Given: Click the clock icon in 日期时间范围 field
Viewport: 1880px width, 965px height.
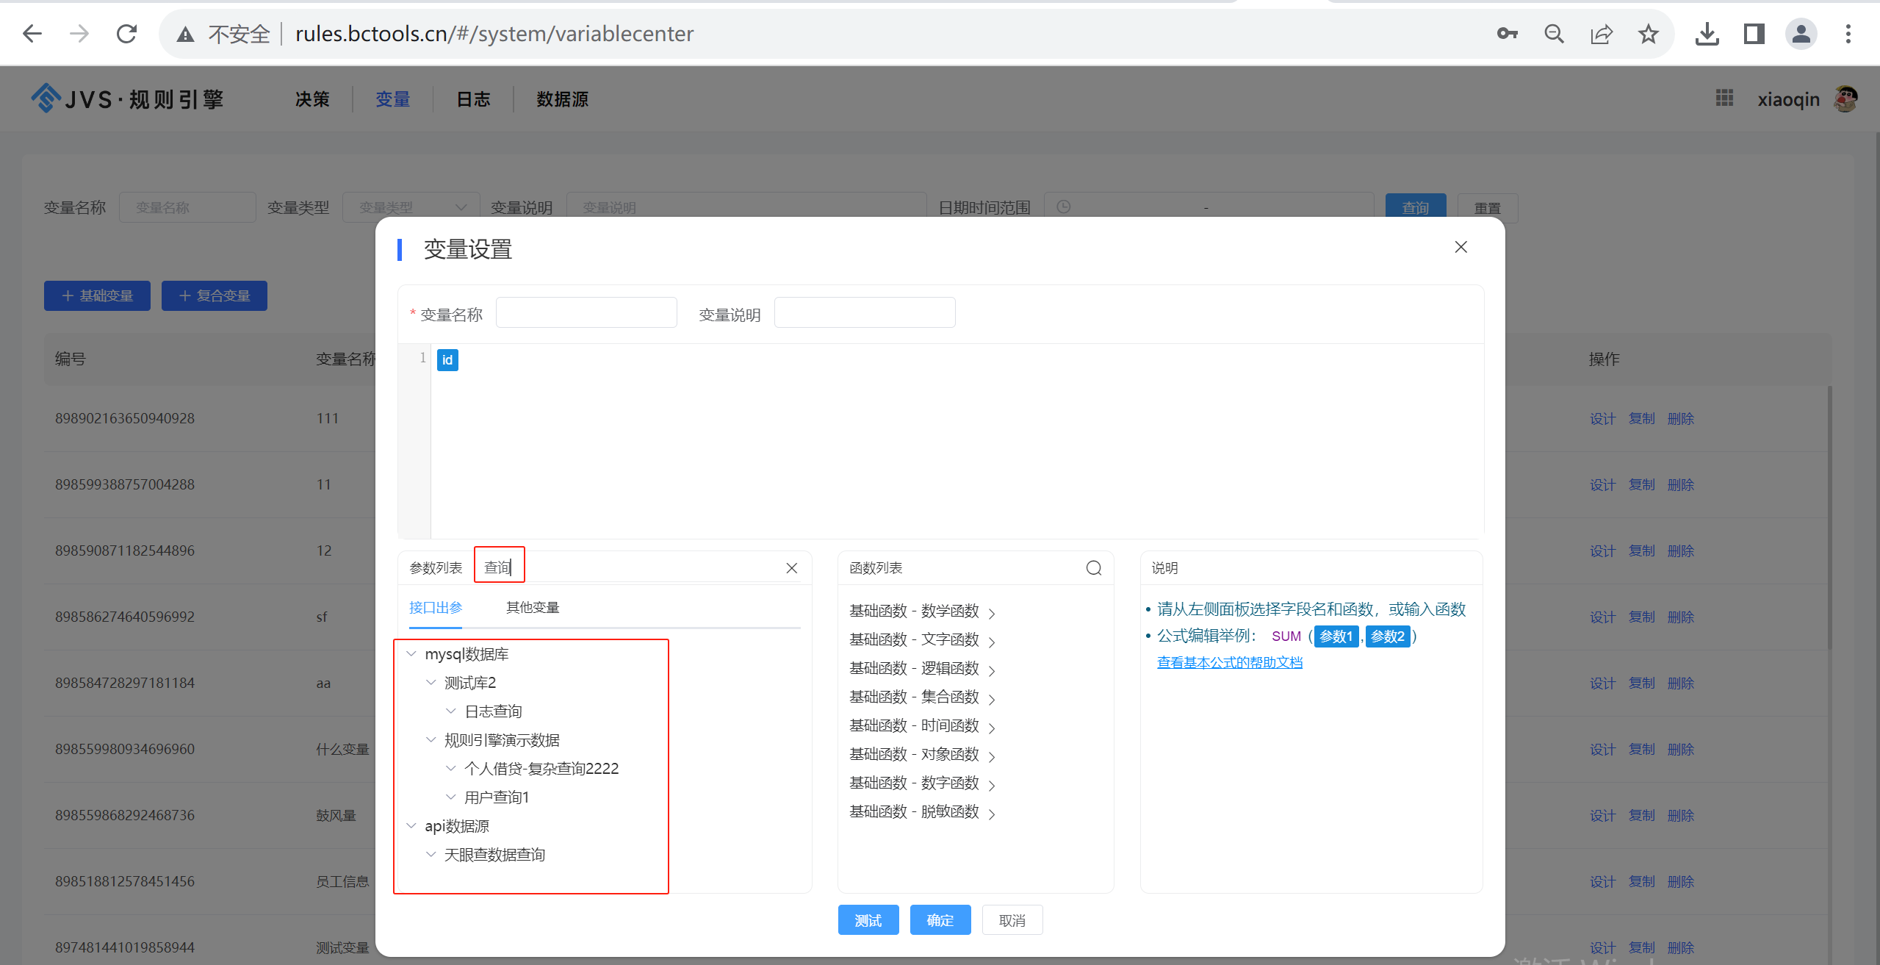Looking at the screenshot, I should pos(1063,207).
